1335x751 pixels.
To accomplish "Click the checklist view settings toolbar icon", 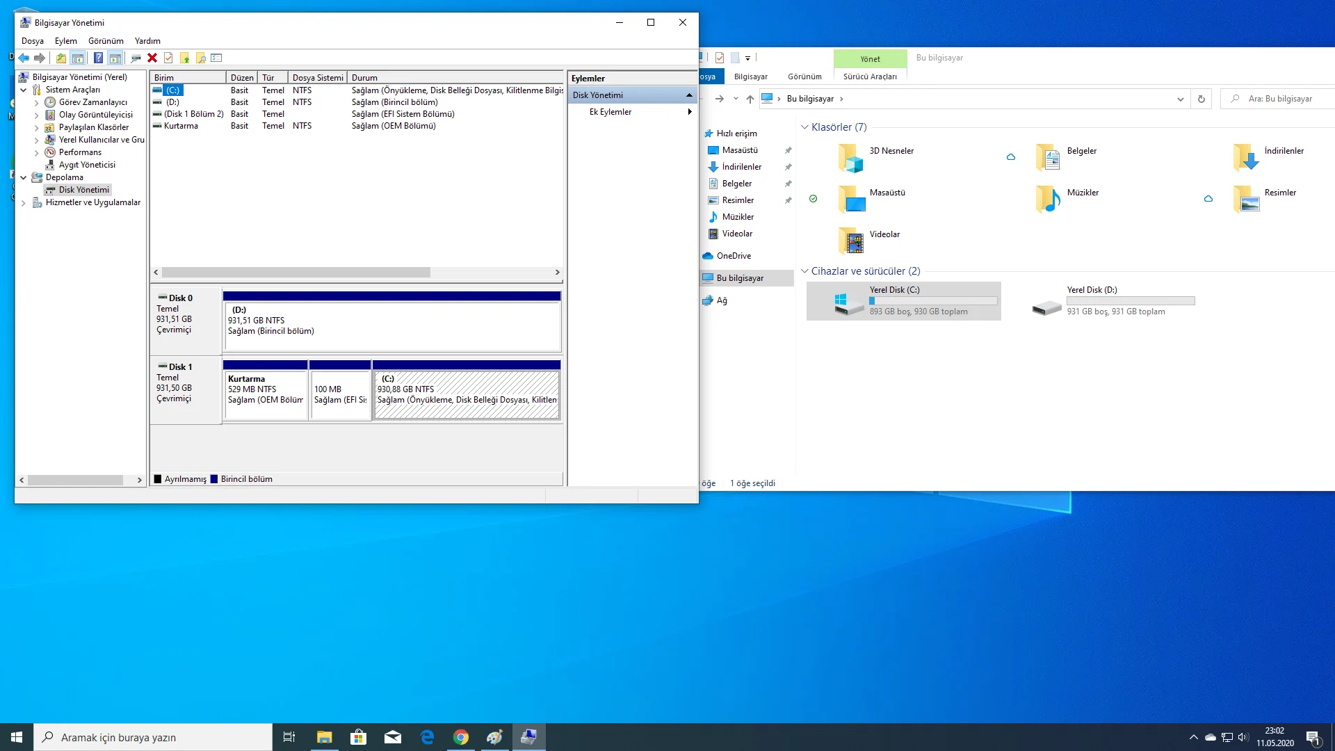I will coord(216,58).
